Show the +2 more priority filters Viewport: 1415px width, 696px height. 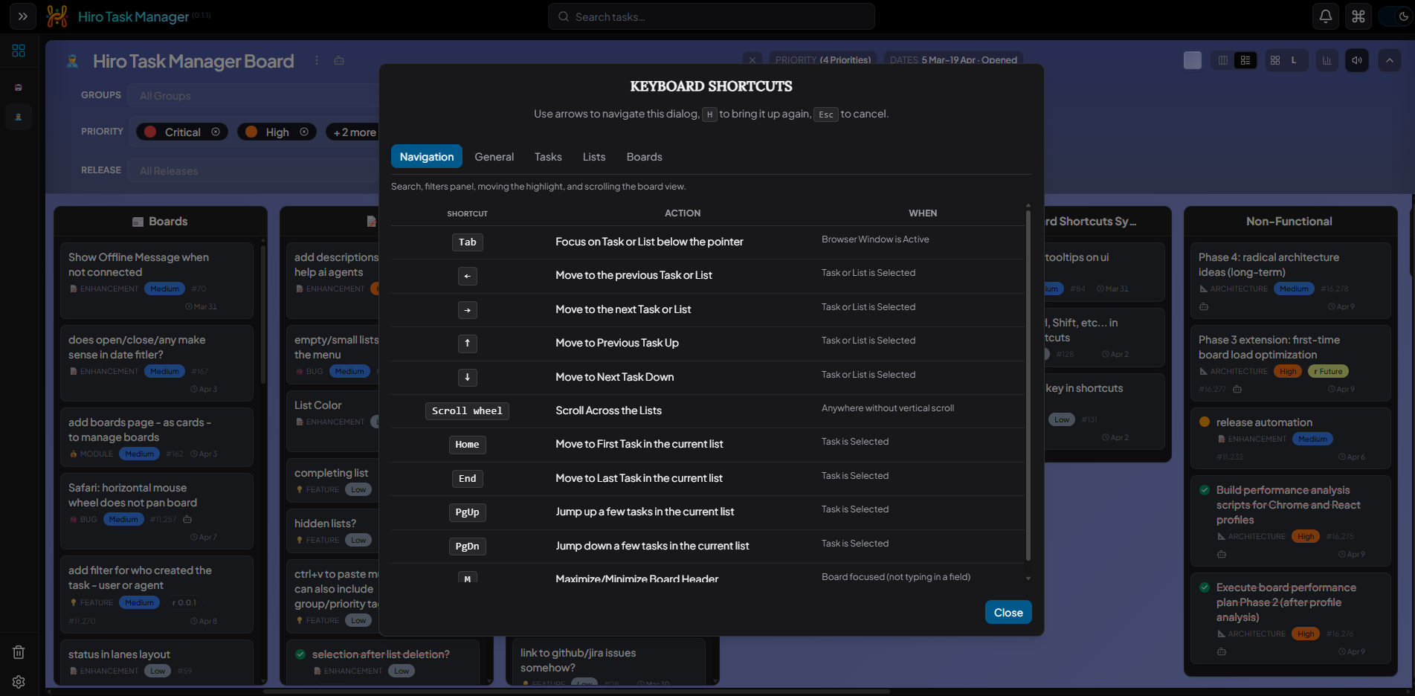pos(353,132)
